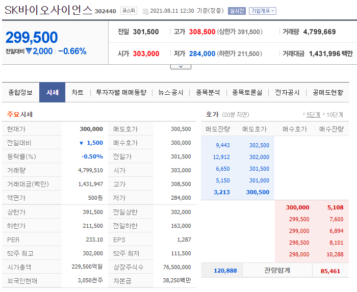Switch to the 전자공시 tab
This screenshot has width=357, height=292.
click(287, 93)
